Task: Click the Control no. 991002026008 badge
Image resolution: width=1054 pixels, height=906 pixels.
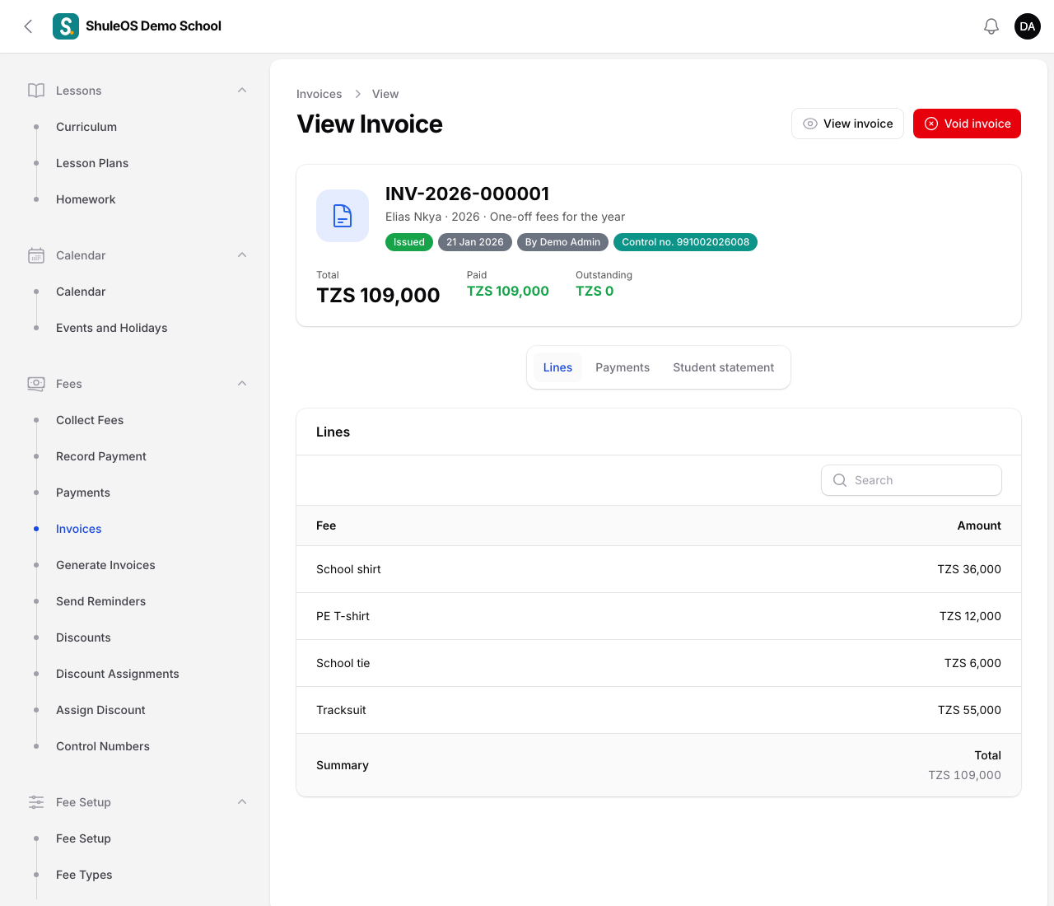Action: (686, 242)
